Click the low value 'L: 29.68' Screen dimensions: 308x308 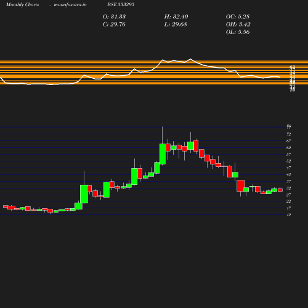click(x=176, y=25)
